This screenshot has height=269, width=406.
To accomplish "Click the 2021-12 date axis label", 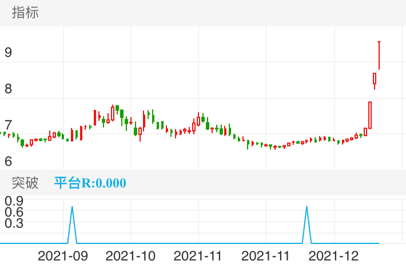I will tap(333, 256).
